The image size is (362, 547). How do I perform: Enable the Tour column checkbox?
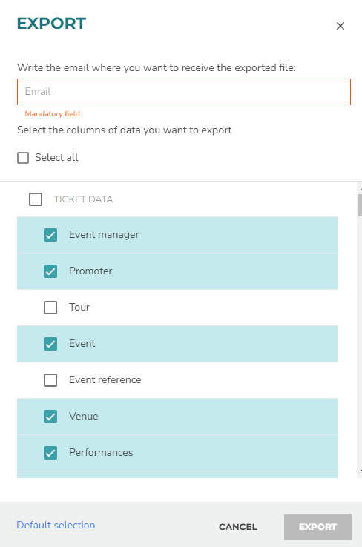point(50,308)
